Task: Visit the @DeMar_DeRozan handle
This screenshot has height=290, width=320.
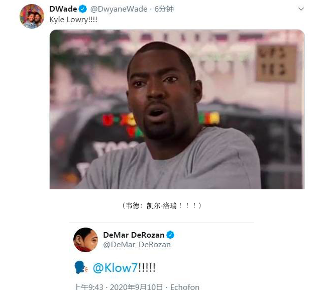Action: tap(137, 245)
